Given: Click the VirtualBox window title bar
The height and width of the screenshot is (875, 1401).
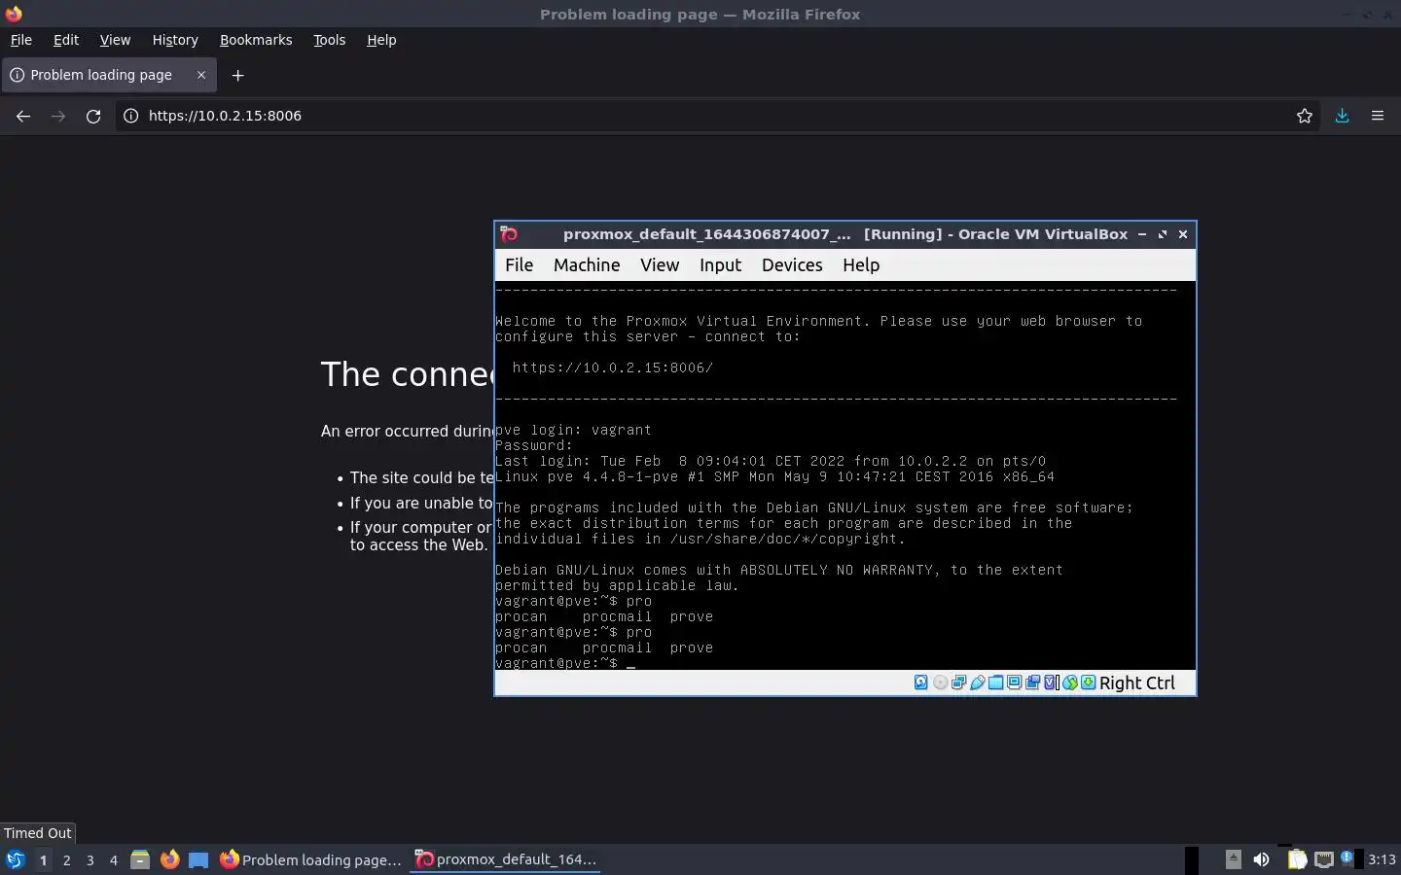Looking at the screenshot, I should pos(844,234).
